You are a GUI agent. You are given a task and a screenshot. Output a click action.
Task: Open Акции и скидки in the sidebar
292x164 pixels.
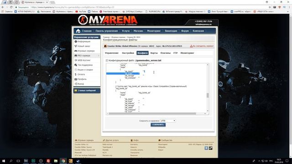[85, 70]
